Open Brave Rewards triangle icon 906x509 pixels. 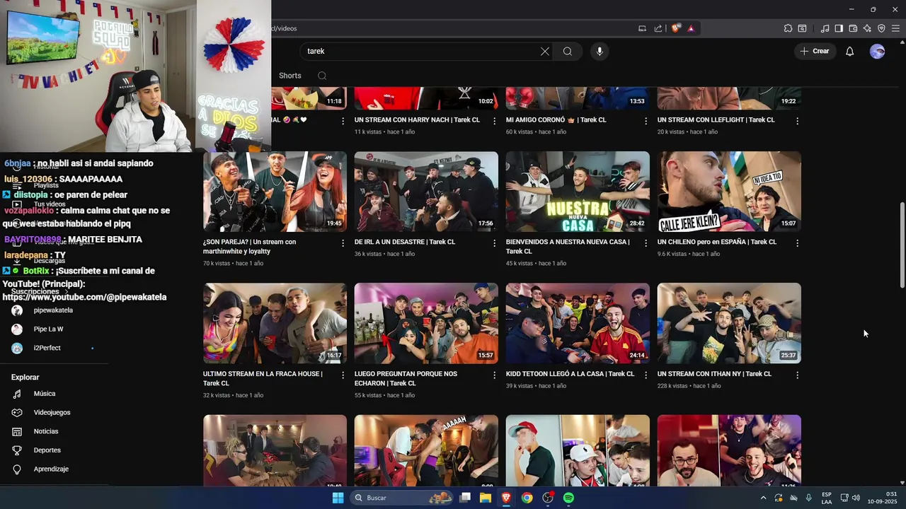691,28
